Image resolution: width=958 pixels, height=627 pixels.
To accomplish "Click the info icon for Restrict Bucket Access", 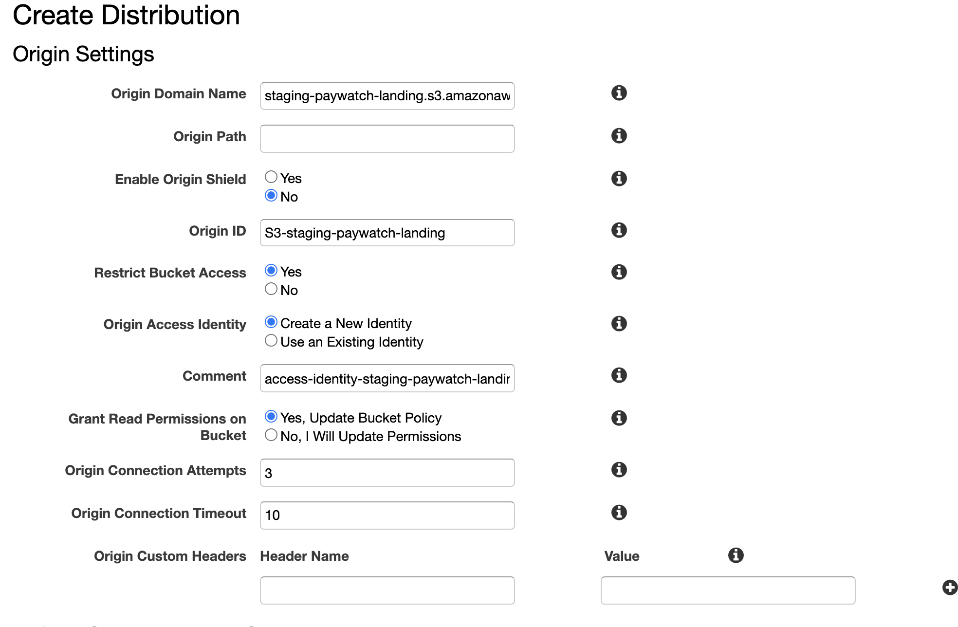I will click(x=619, y=272).
